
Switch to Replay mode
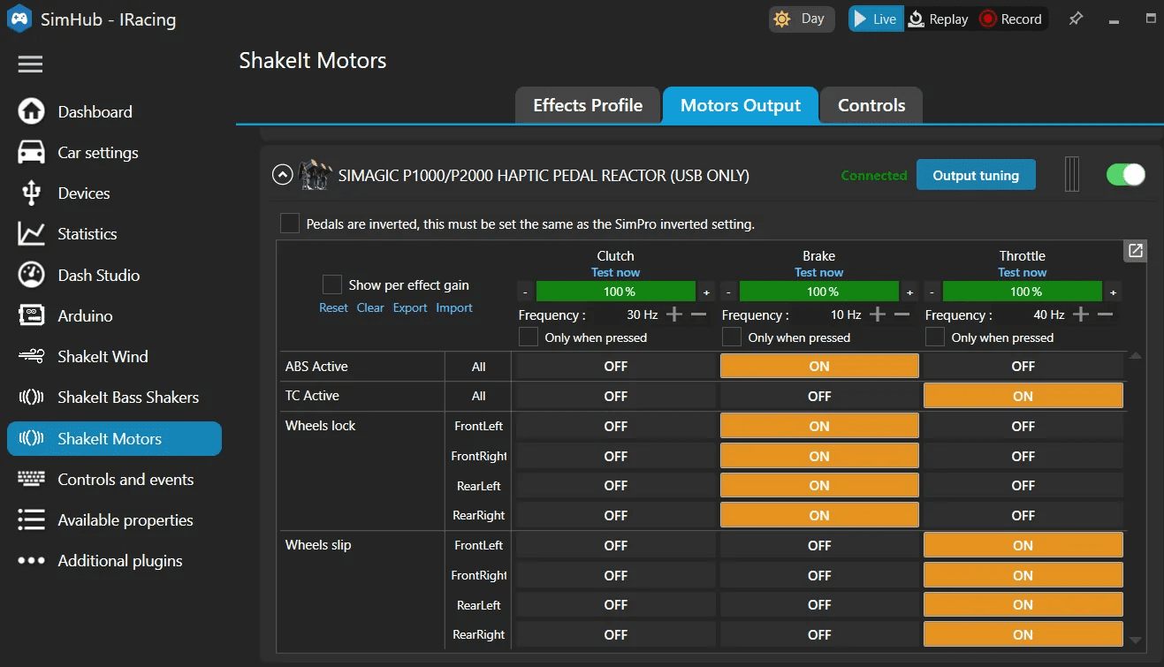point(939,19)
